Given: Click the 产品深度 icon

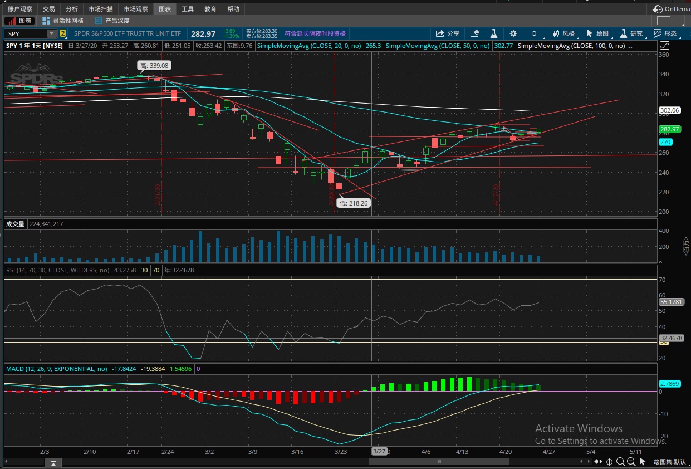Looking at the screenshot, I should click(99, 21).
